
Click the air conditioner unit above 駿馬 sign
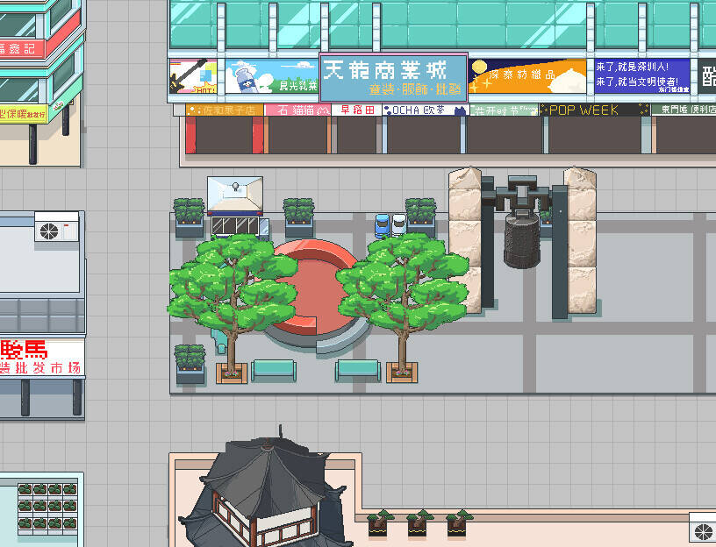click(57, 227)
